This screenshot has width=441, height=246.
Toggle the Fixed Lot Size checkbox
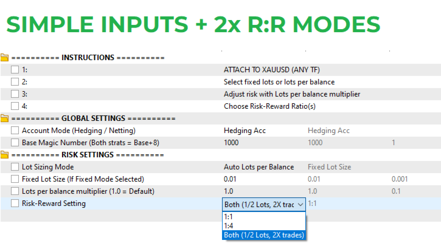tap(15, 179)
